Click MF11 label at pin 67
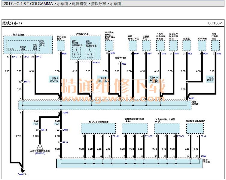This screenshot has width=226, height=180. [x=44, y=130]
